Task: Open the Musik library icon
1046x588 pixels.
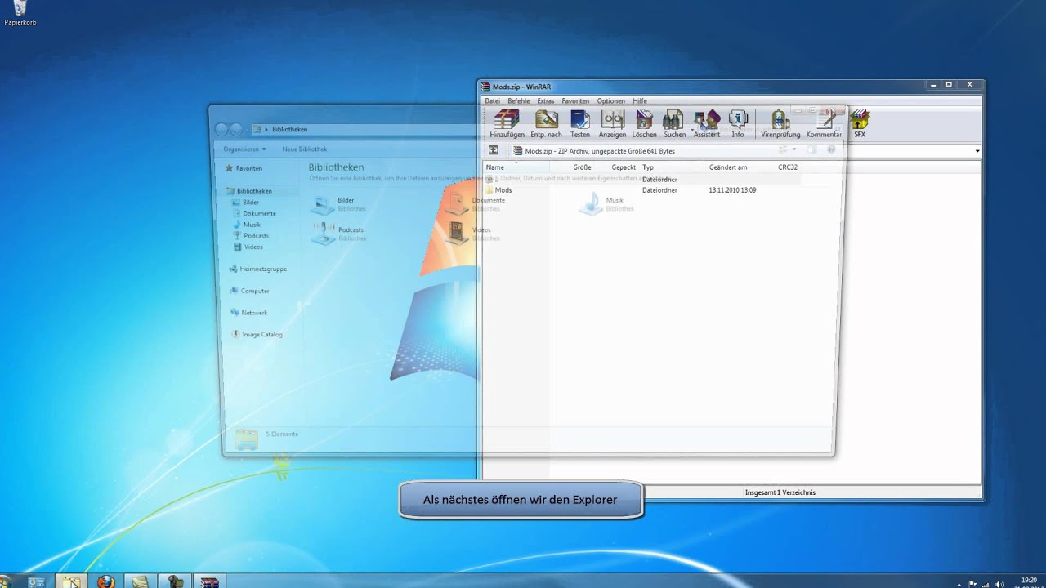Action: [x=591, y=204]
